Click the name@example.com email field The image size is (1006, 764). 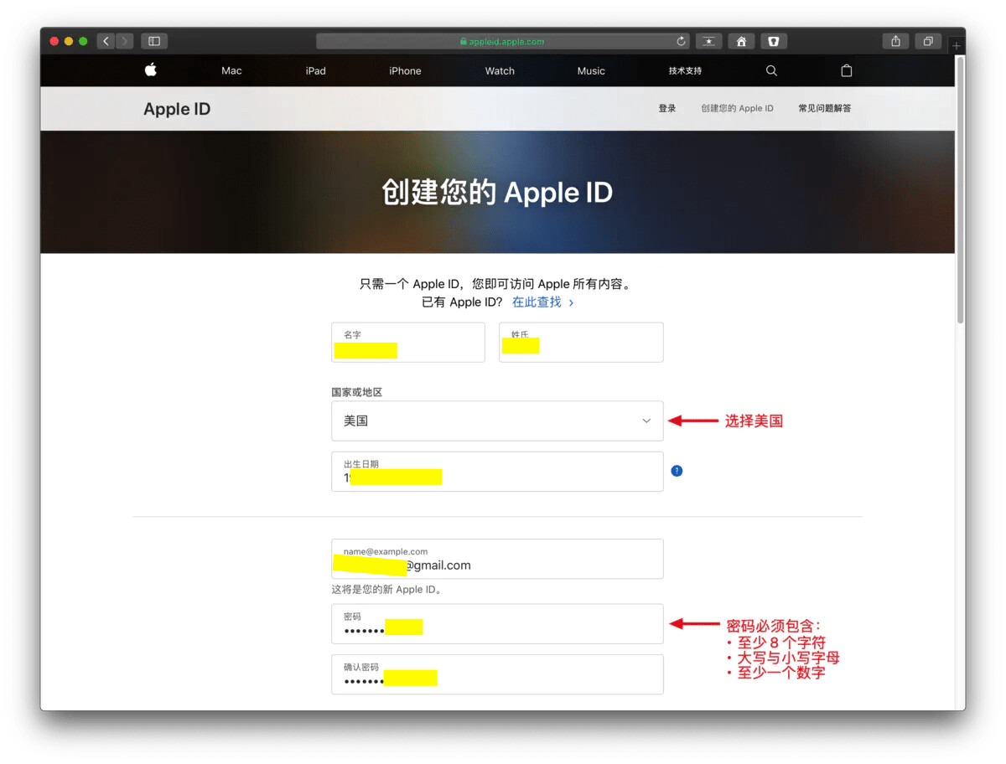click(497, 559)
